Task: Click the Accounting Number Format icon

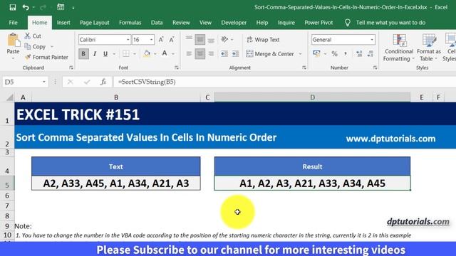Action: (316, 54)
